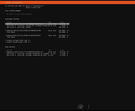Open the arrow for partition 3 existing, unused
The height and width of the screenshot is (111, 135).
click(67, 27)
